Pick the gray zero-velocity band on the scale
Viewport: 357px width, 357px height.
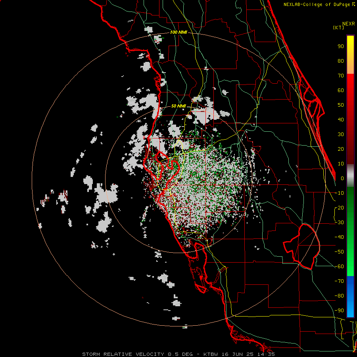[350, 176]
